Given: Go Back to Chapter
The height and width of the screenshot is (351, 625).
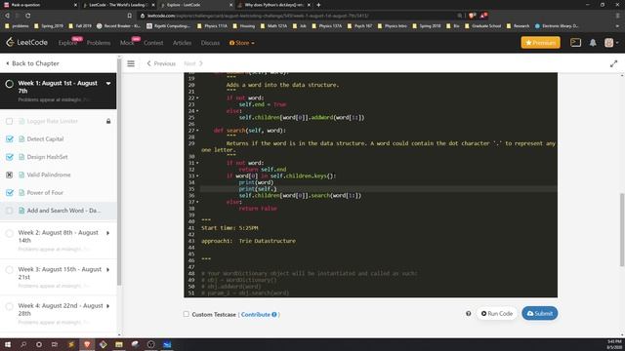Looking at the screenshot, I should [32, 63].
